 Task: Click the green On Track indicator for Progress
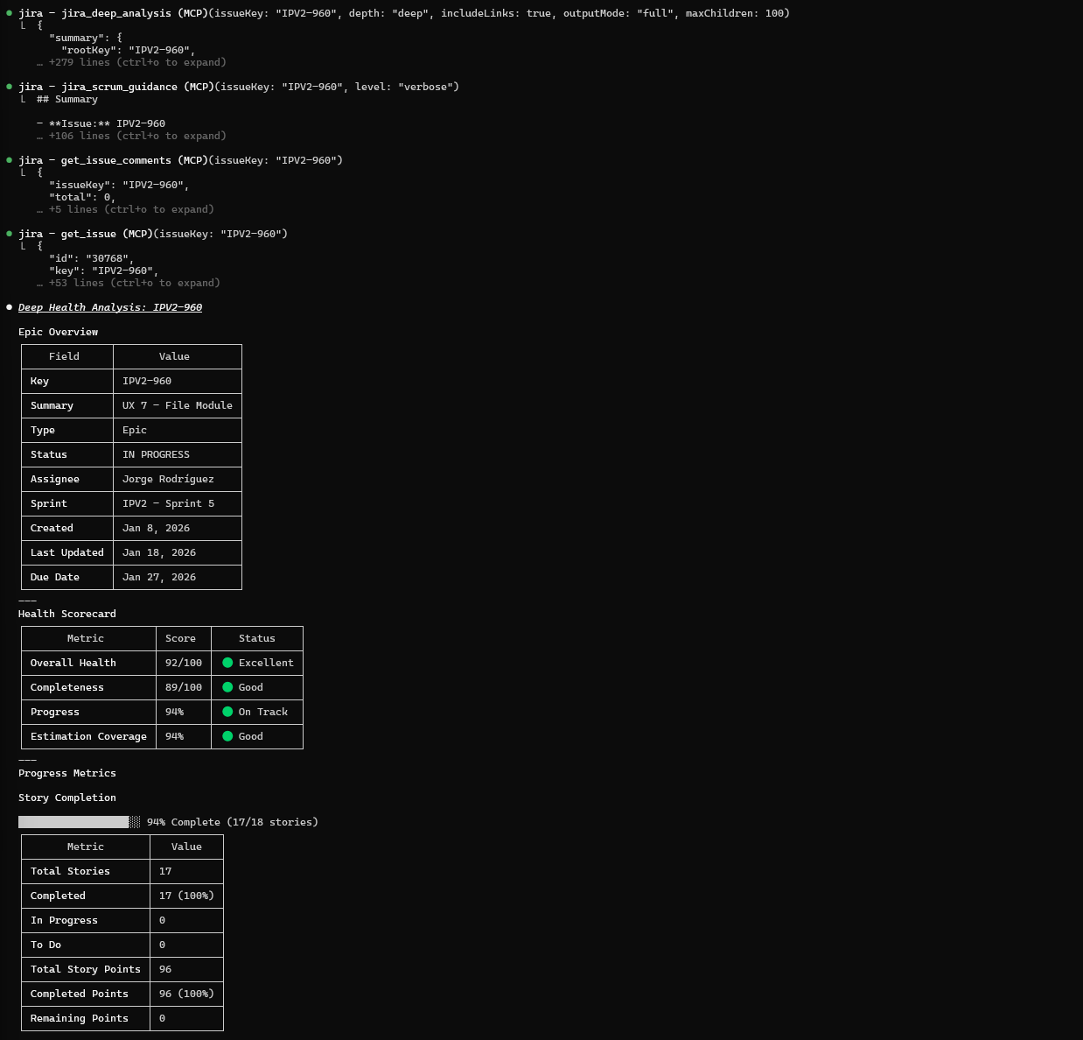coord(228,712)
